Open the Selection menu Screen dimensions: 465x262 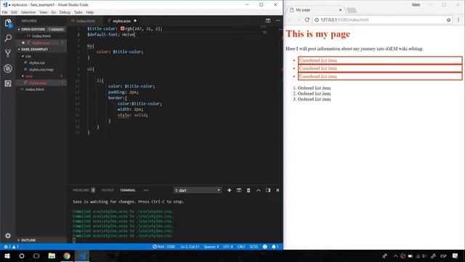click(x=28, y=12)
